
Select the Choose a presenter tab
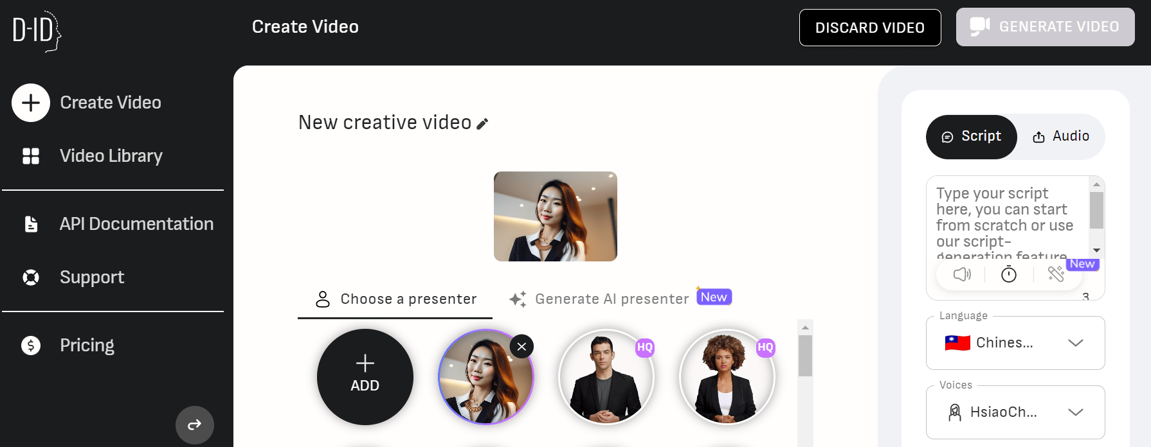pyautogui.click(x=395, y=299)
